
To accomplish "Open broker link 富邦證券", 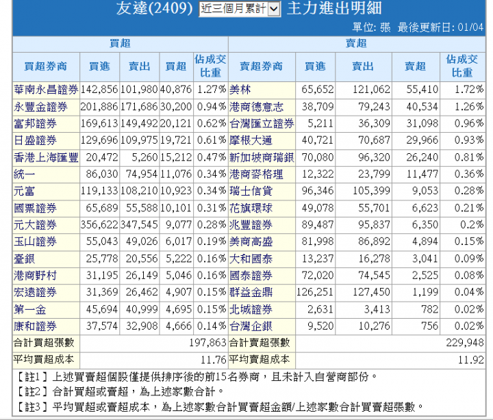I will pyautogui.click(x=35, y=124).
